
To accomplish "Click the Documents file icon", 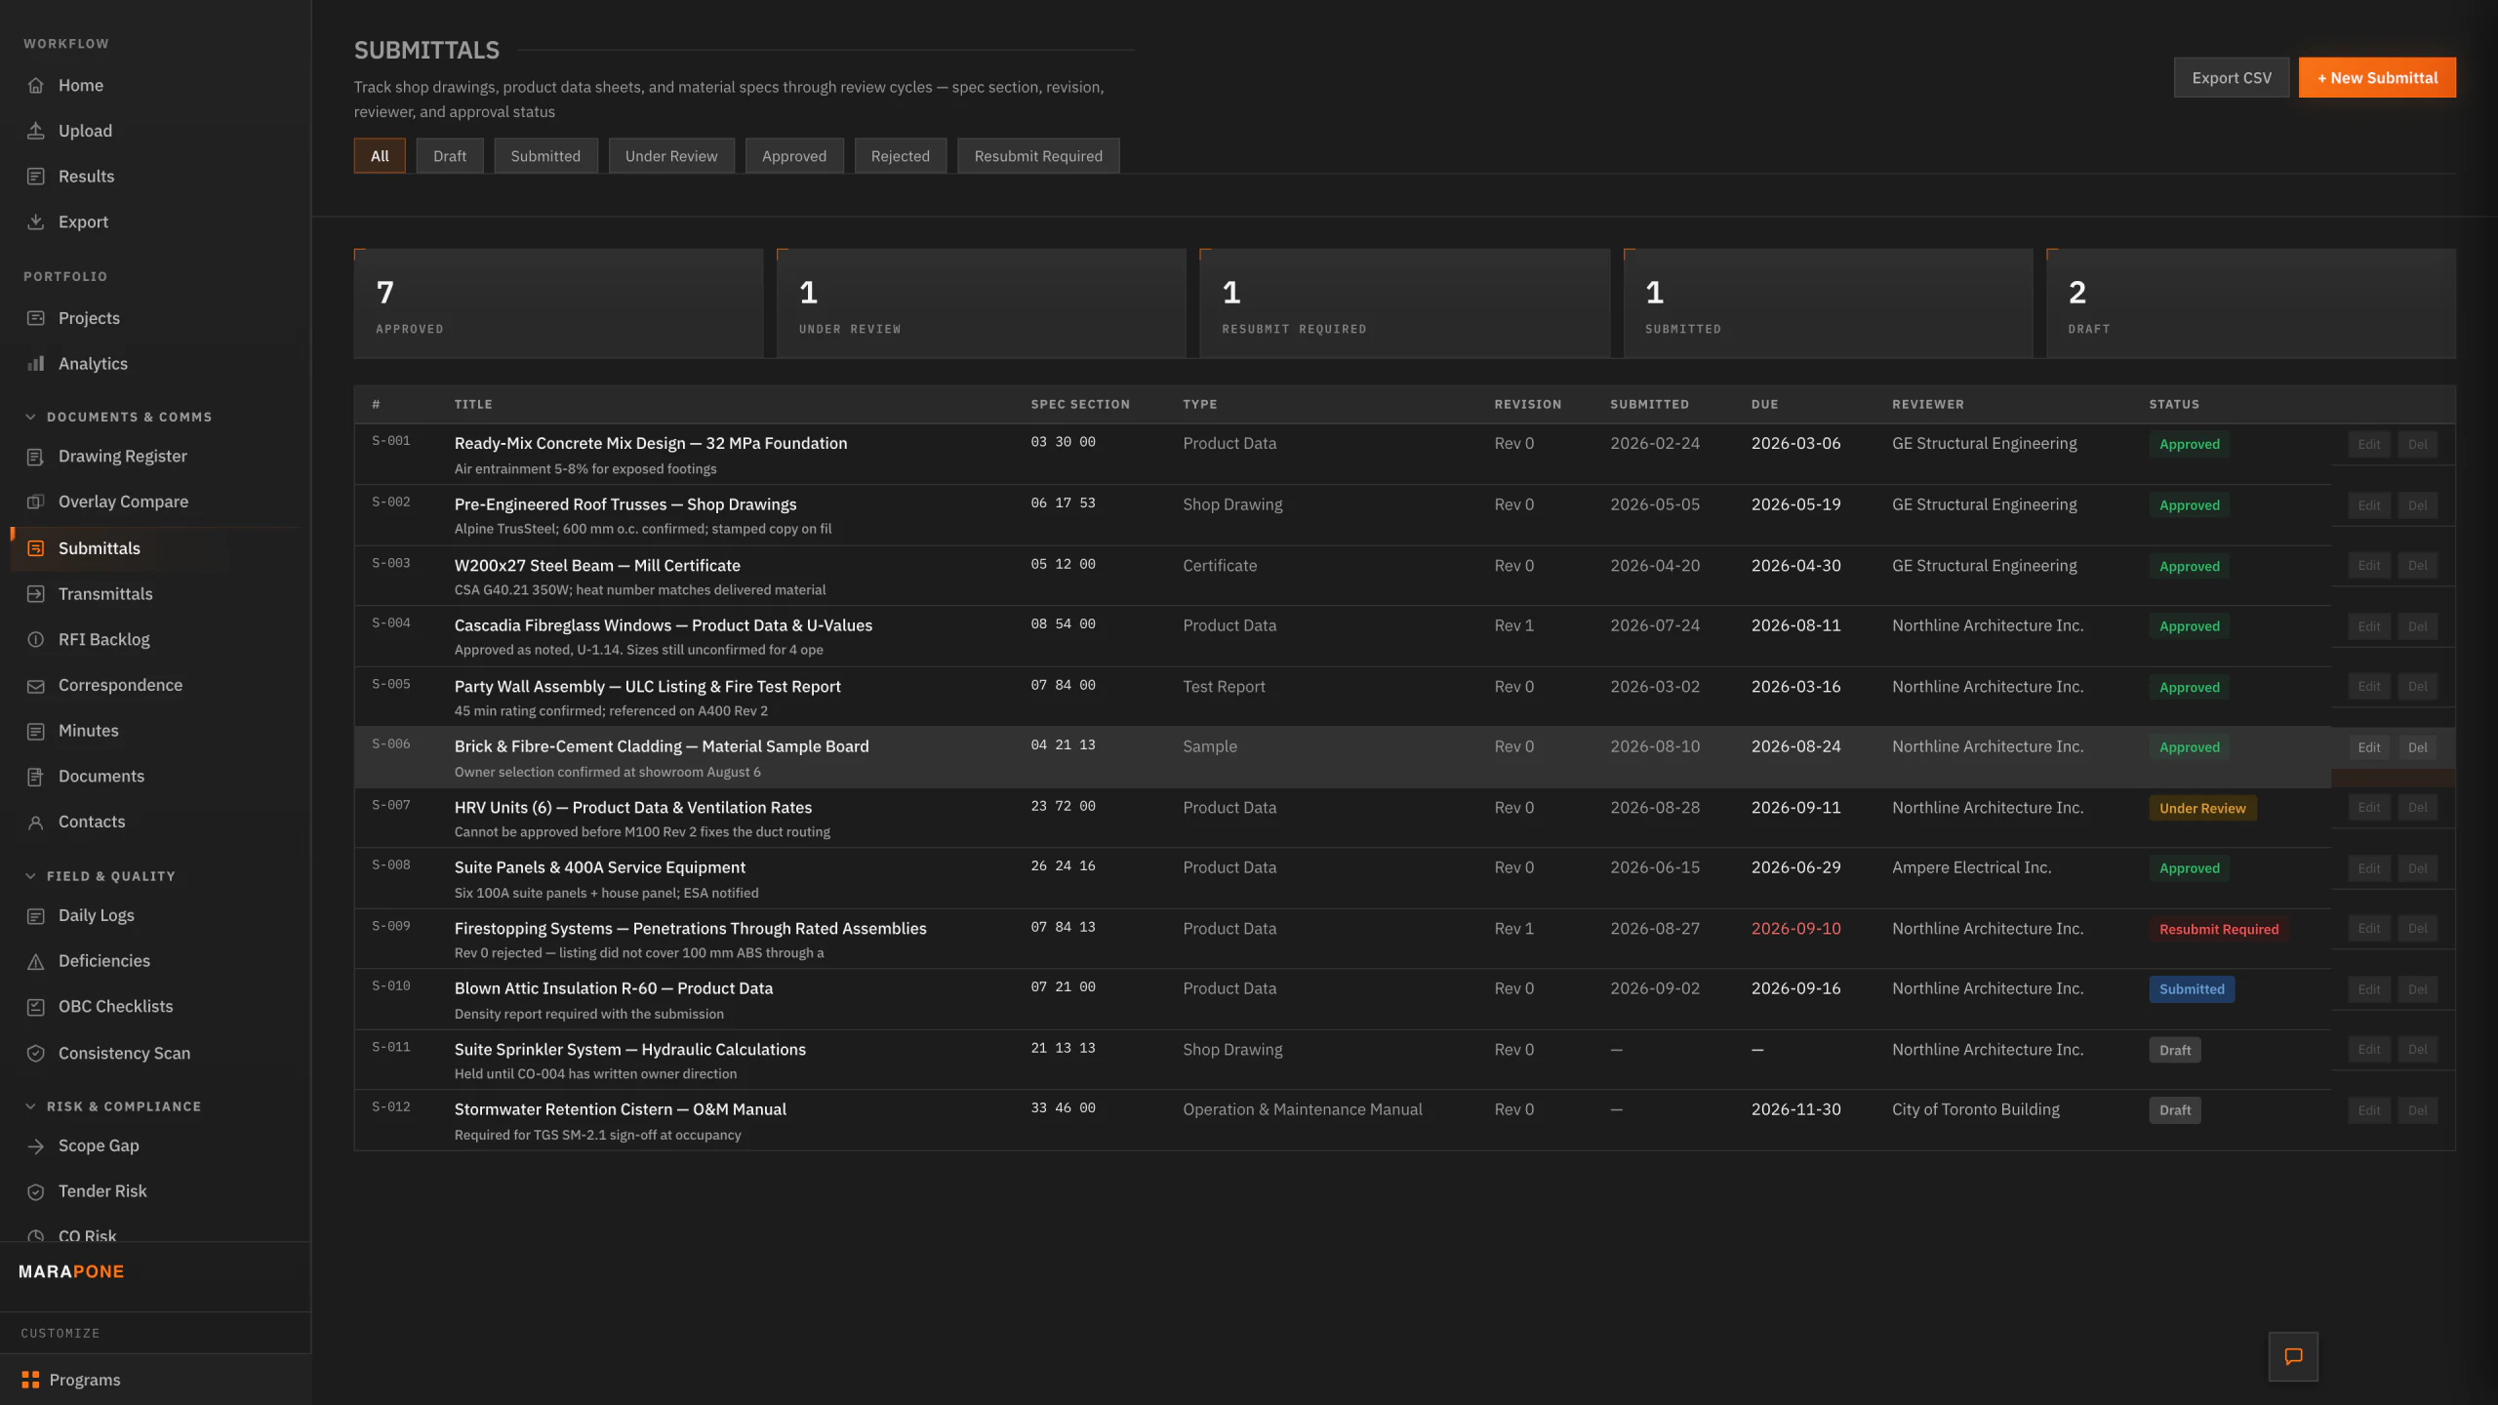I will [x=36, y=777].
